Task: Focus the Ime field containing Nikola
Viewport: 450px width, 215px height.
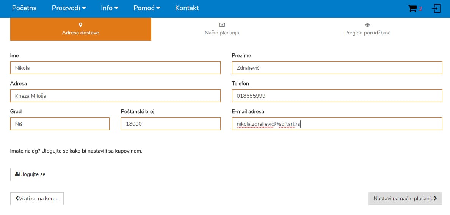Action: pyautogui.click(x=115, y=68)
